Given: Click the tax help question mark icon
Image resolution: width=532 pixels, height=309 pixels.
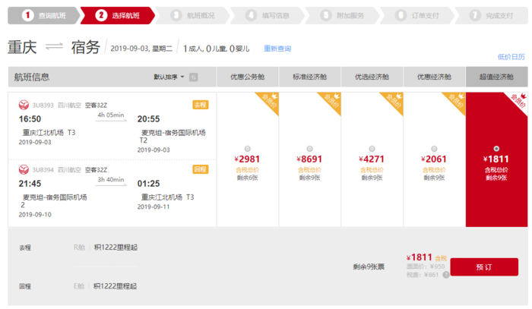Looking at the screenshot, I should tap(446, 275).
